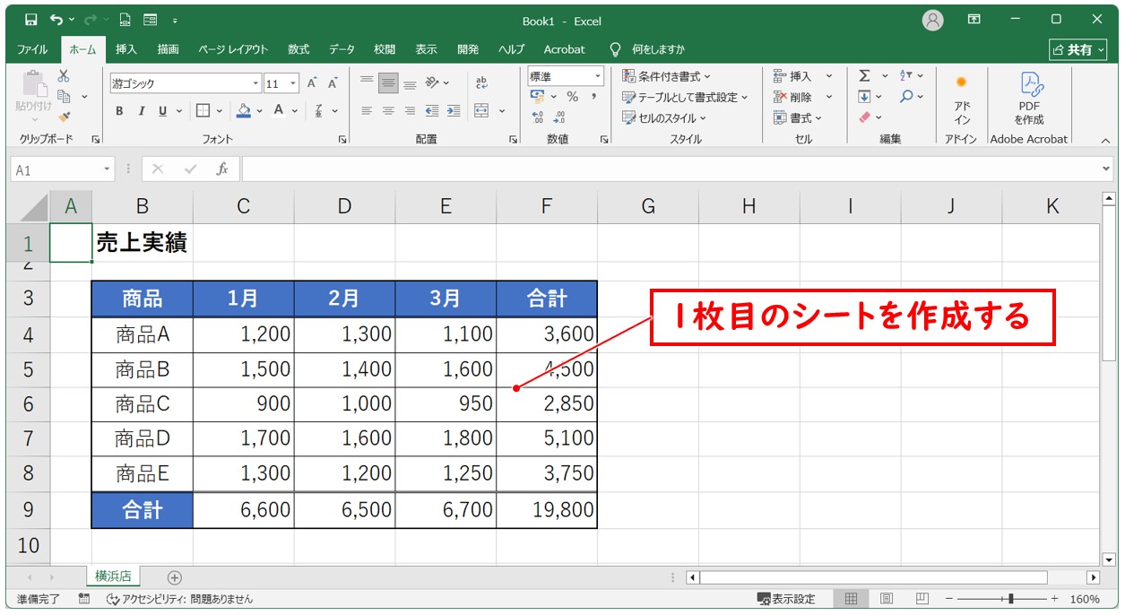
Task: Open 条件付き書式 conditional formatting
Action: point(666,76)
